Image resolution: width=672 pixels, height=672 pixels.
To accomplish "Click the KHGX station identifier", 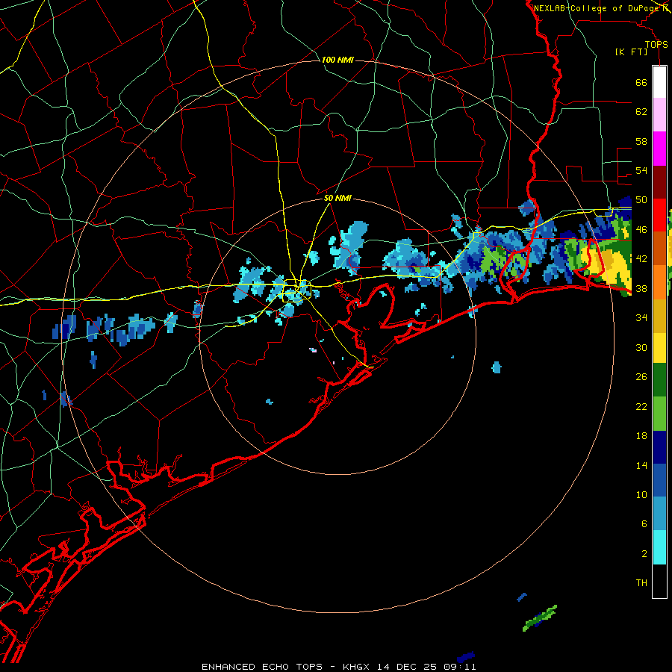I will point(356,667).
